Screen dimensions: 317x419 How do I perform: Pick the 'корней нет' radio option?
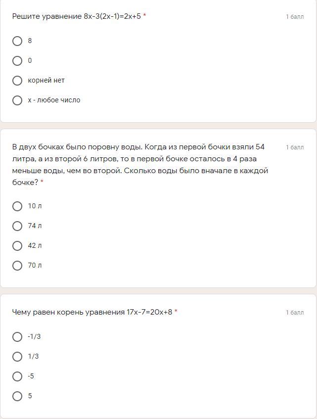17,81
